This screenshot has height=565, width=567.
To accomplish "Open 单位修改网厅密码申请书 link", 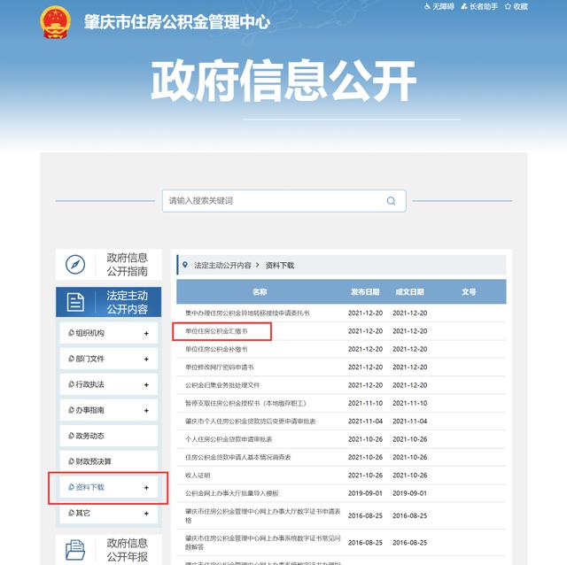I will (x=219, y=368).
